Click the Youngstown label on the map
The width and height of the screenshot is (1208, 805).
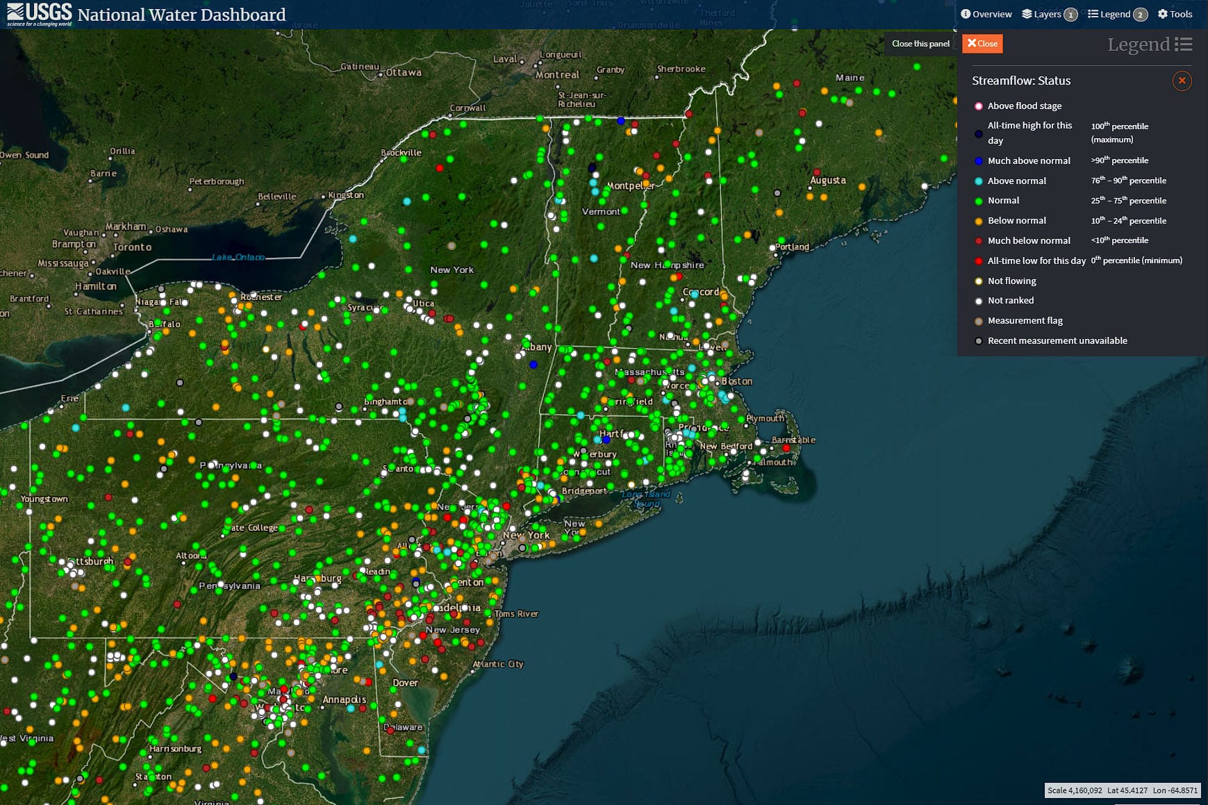[44, 499]
